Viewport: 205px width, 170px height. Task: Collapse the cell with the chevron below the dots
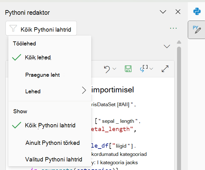point(167,46)
